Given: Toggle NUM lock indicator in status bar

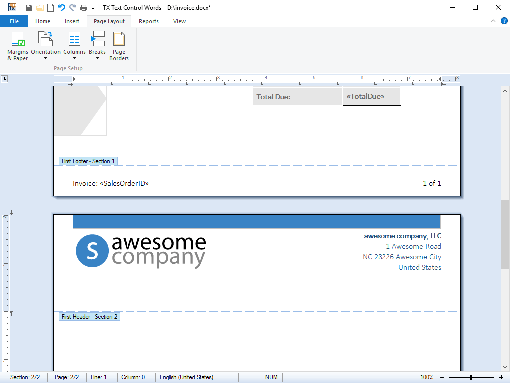Looking at the screenshot, I should [271, 377].
